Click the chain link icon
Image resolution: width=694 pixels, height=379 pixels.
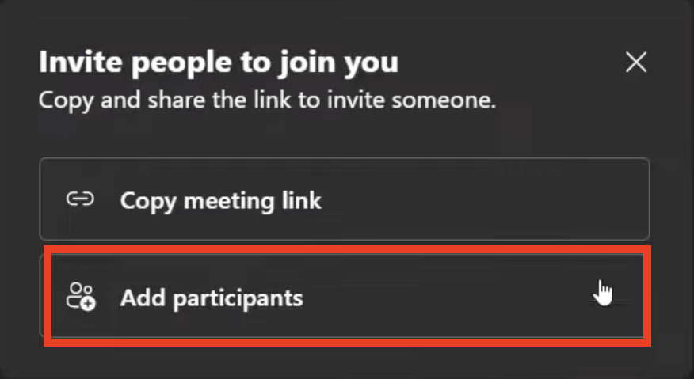tap(80, 199)
